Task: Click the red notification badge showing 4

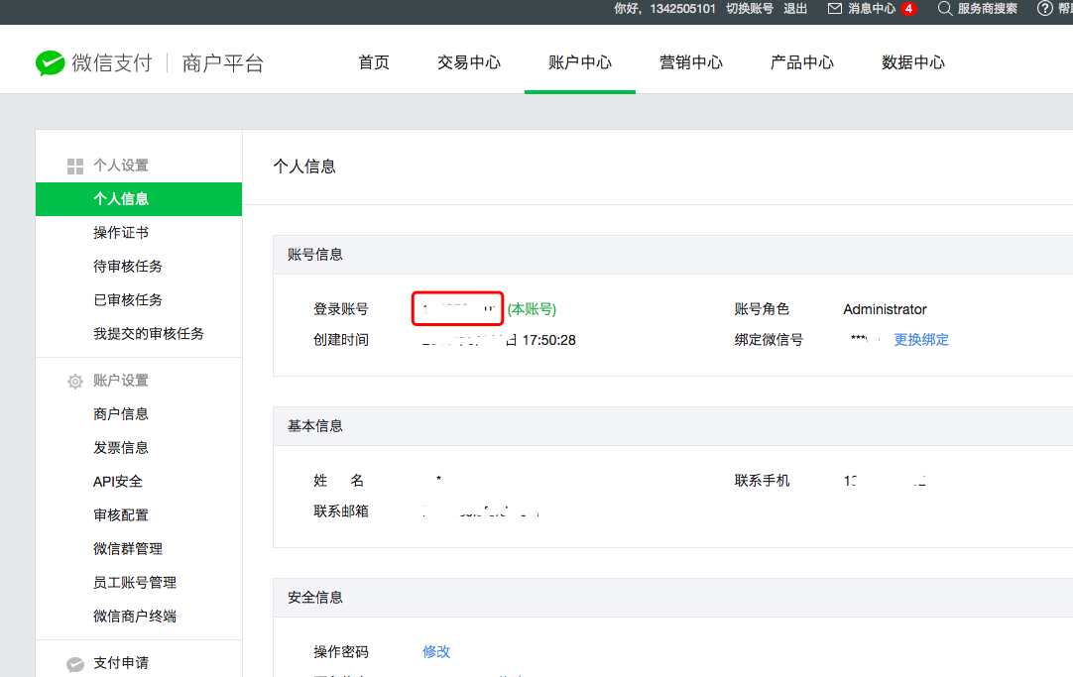Action: click(x=910, y=9)
